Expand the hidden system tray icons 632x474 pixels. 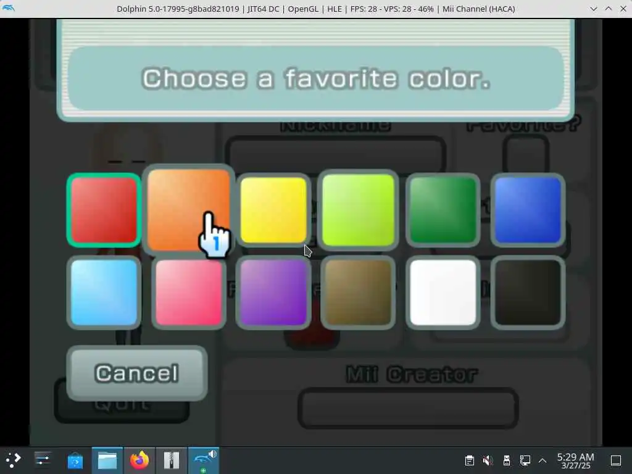point(543,460)
